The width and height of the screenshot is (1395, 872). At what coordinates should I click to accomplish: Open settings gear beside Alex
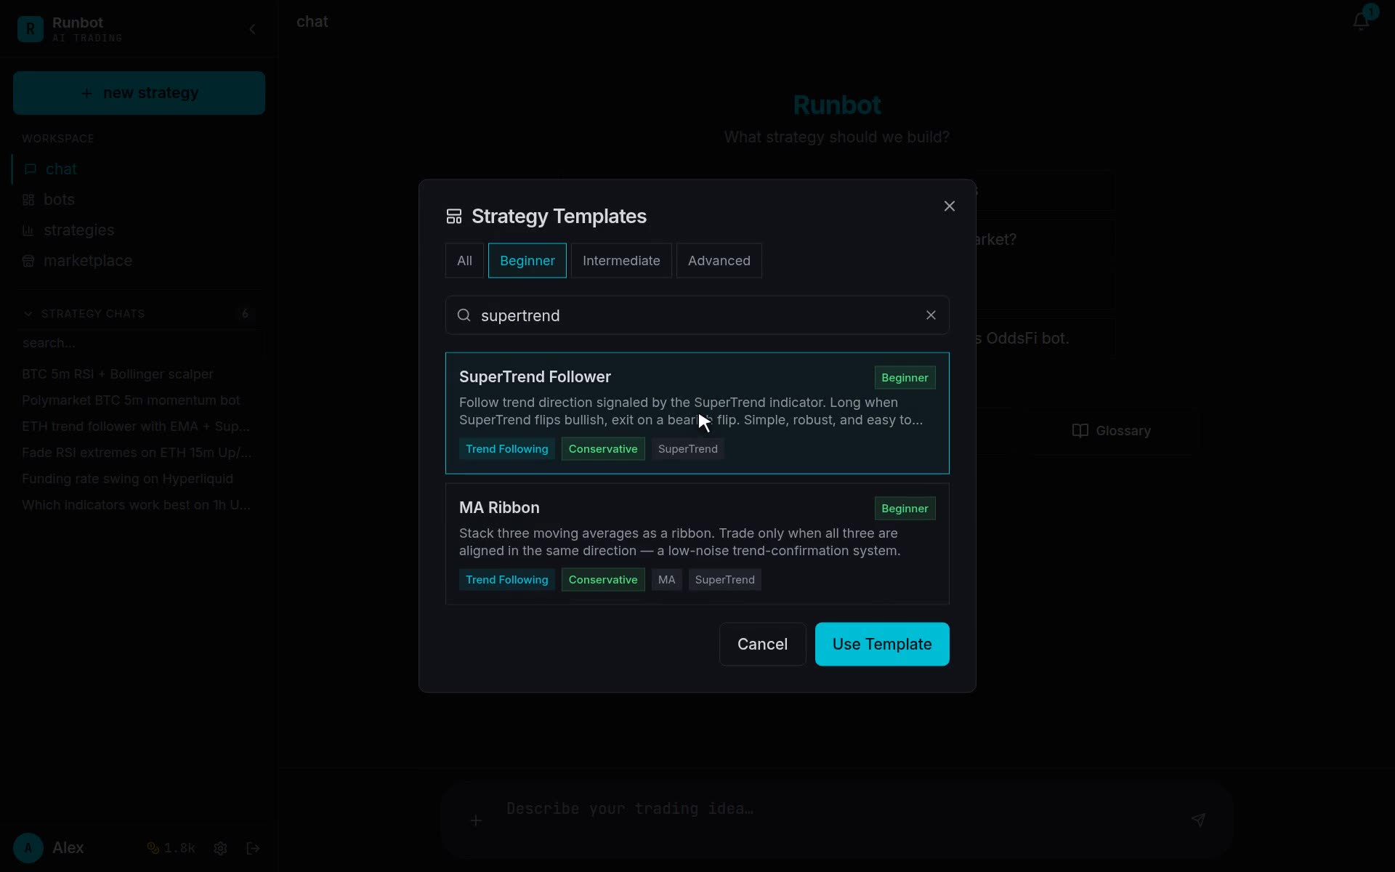pyautogui.click(x=221, y=848)
